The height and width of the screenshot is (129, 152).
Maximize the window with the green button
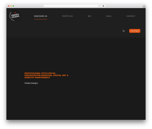(x=13, y=6)
